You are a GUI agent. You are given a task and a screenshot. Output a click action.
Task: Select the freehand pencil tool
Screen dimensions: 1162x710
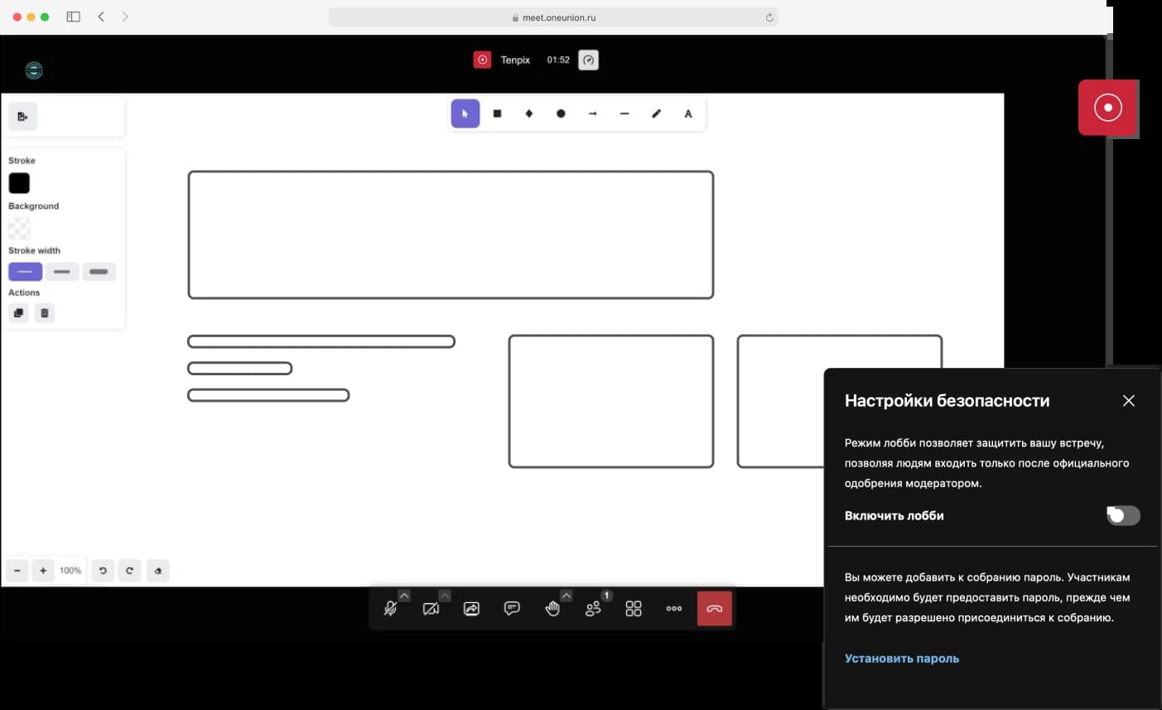coord(657,114)
